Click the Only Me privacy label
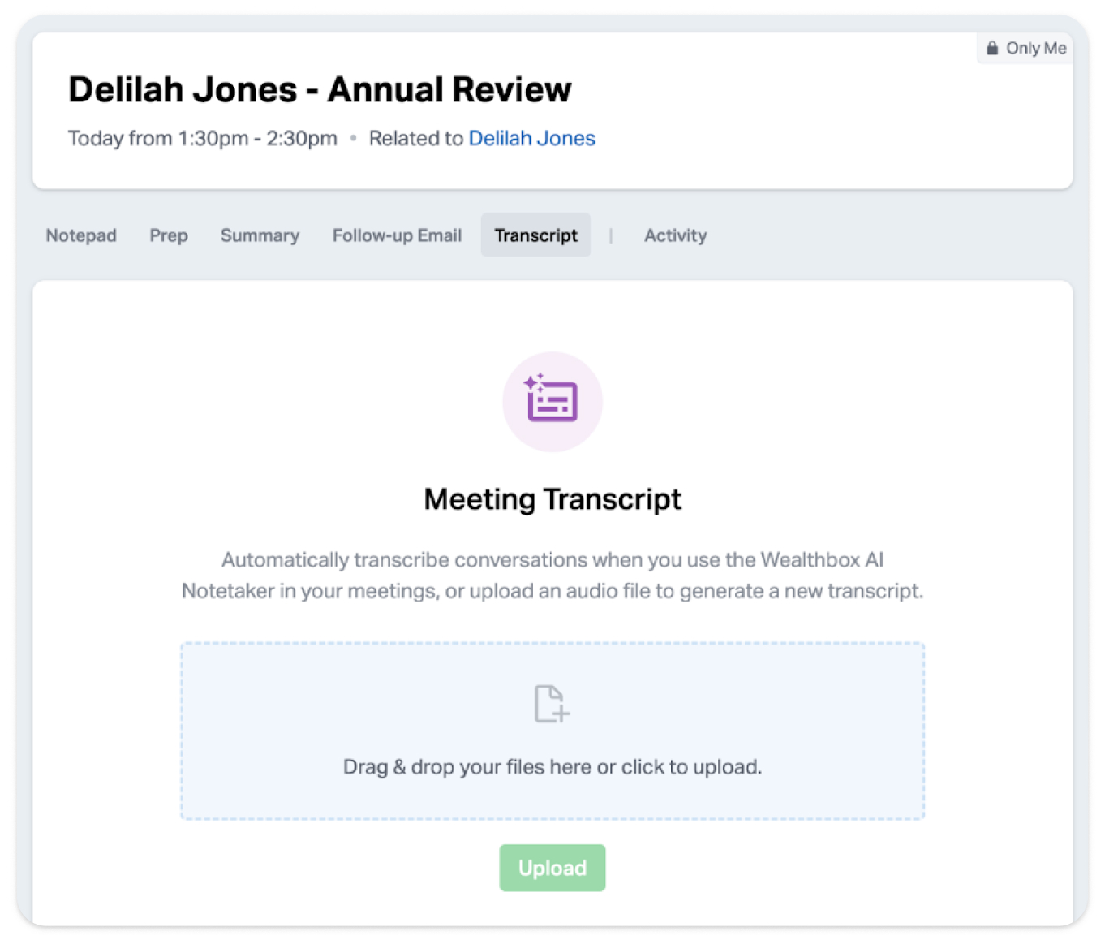 tap(1036, 48)
